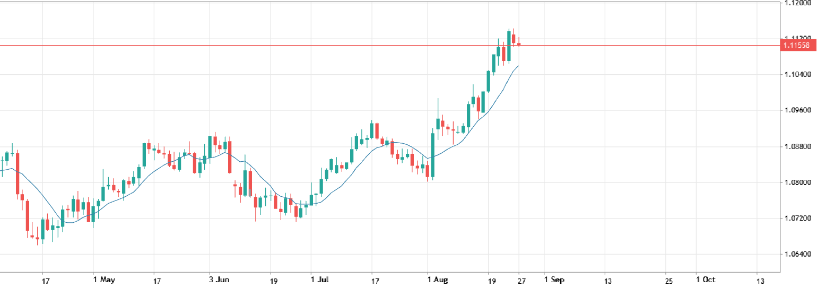Select the tall green candle at 1 Aug
The height and width of the screenshot is (288, 817).
pyautogui.click(x=433, y=154)
